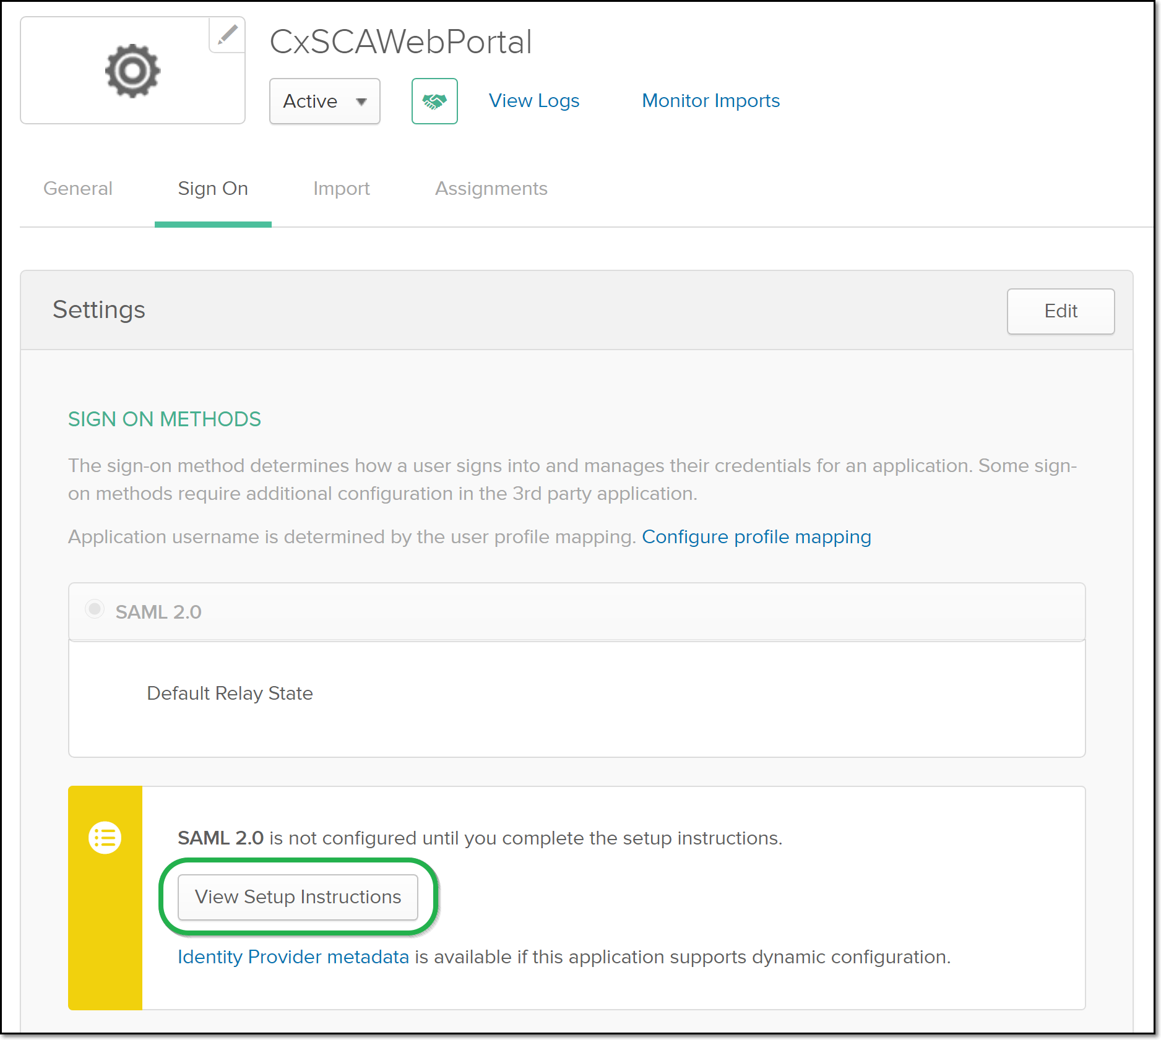Open the Active status dropdown

[x=324, y=101]
